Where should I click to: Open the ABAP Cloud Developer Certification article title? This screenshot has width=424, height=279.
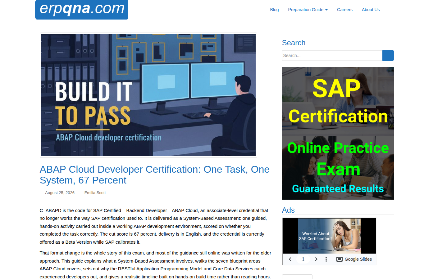tap(154, 175)
